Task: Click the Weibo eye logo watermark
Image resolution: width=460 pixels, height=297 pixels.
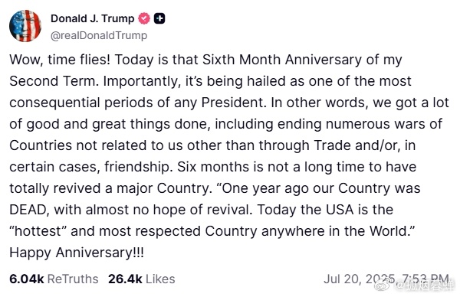Action: 384,285
